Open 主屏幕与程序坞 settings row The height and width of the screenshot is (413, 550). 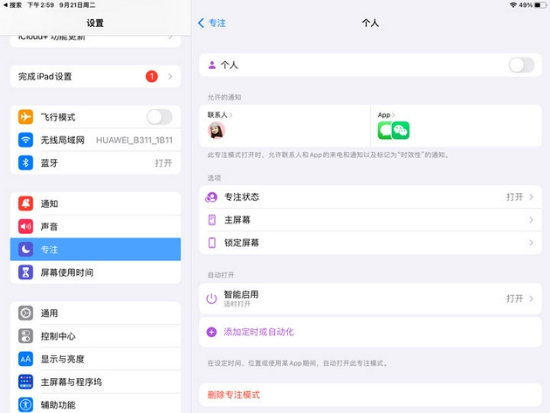pyautogui.click(x=95, y=382)
